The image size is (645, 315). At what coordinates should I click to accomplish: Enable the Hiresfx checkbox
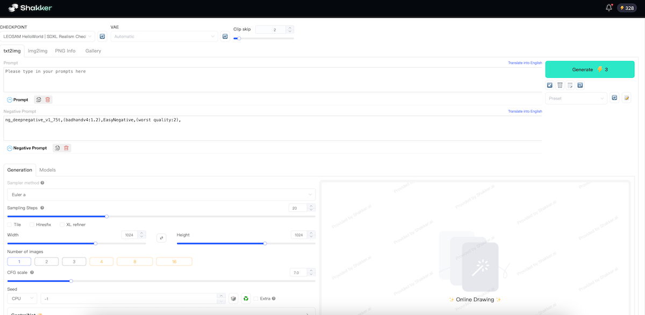[x=31, y=224]
